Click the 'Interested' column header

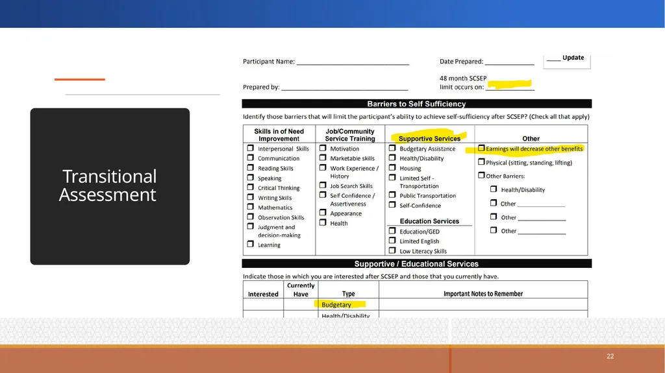coord(263,294)
